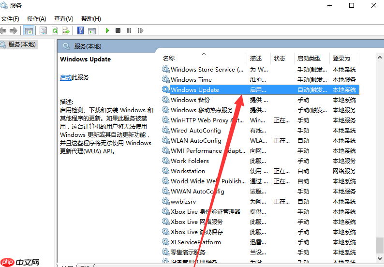Open the Help question mark icon
This screenshot has height=267, width=384.
click(x=80, y=30)
